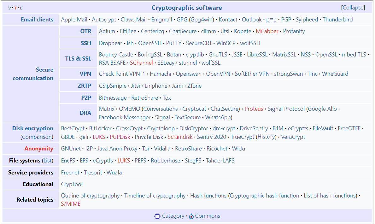Click the VeraCrypt link
This screenshot has height=224, width=375.
[293, 137]
